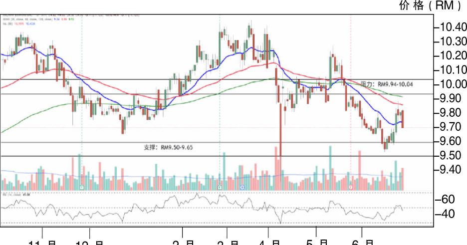Viewport: 467px width, 245px height.
Task: Click the SMA indicator legend line
Action: click(x=37, y=19)
